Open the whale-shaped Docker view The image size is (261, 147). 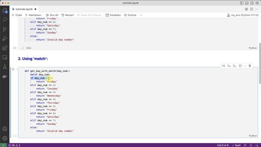[4, 76]
